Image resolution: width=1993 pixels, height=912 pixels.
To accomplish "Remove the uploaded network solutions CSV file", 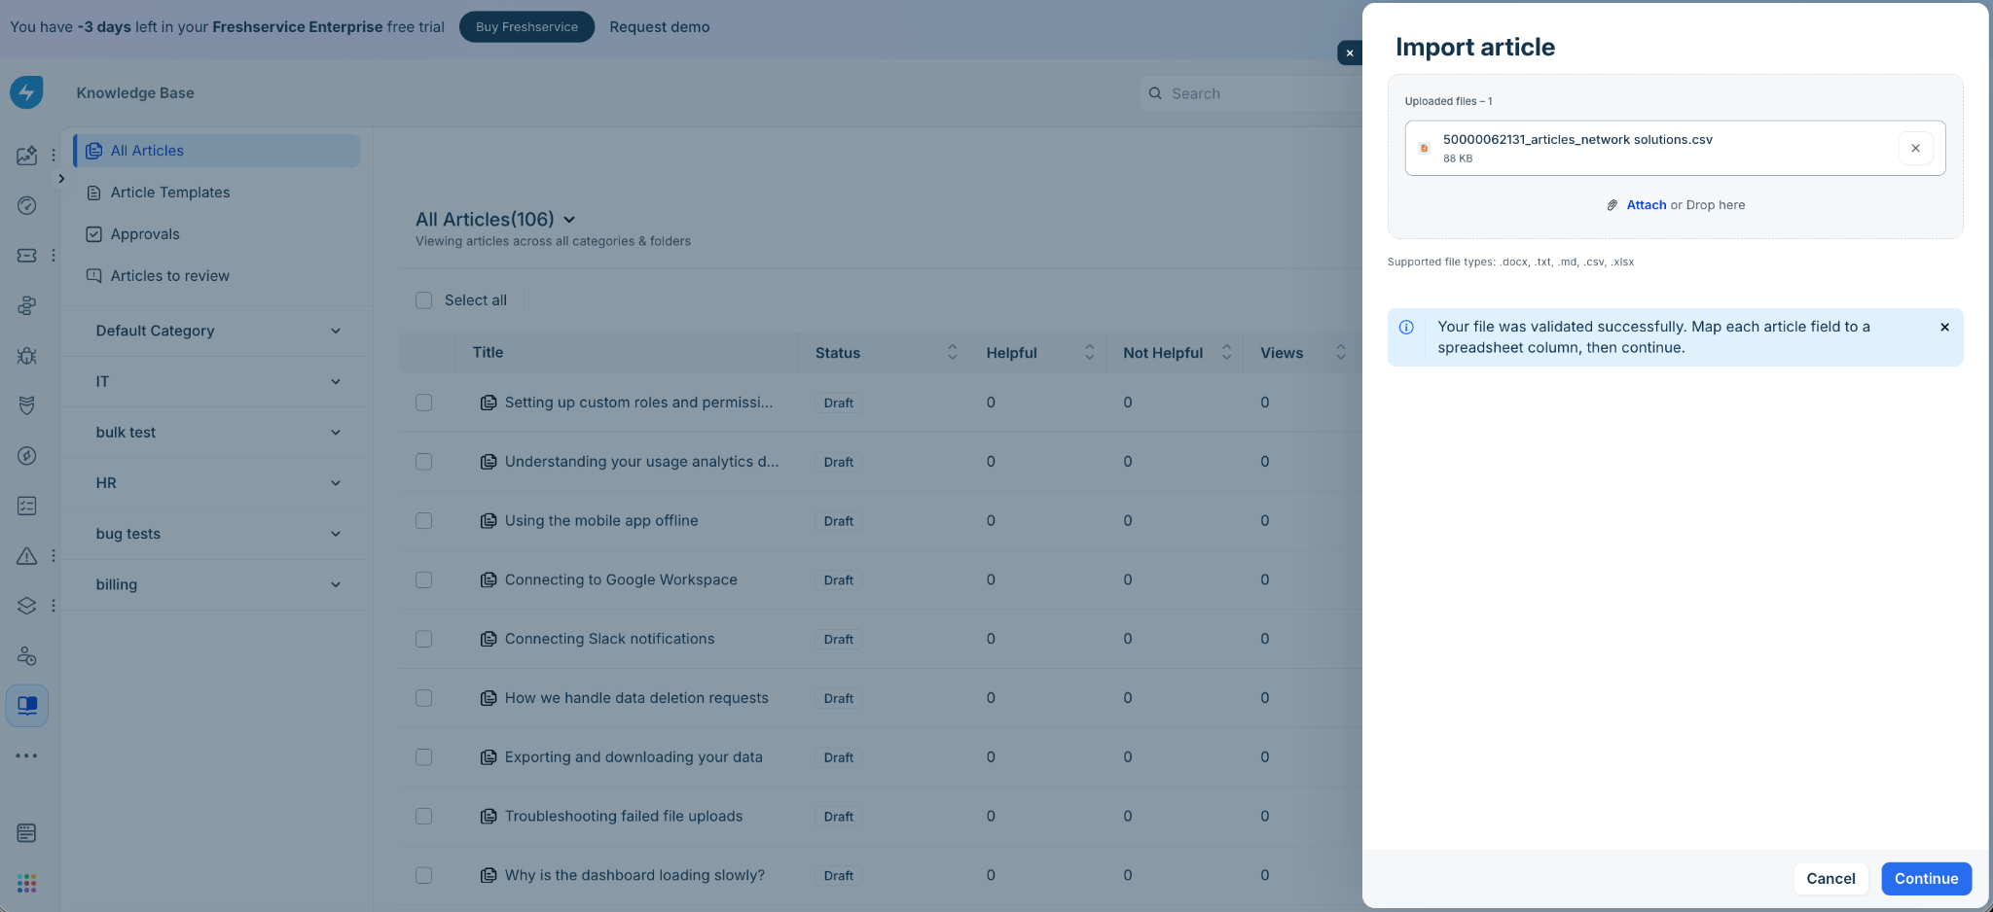I will [1915, 148].
